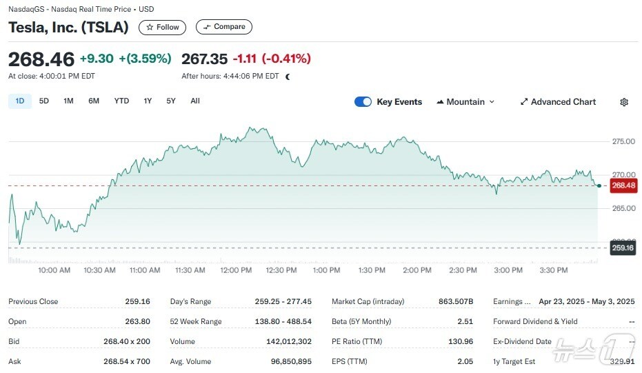Click the Compare button
Screen dimensions: 642x373
(224, 27)
